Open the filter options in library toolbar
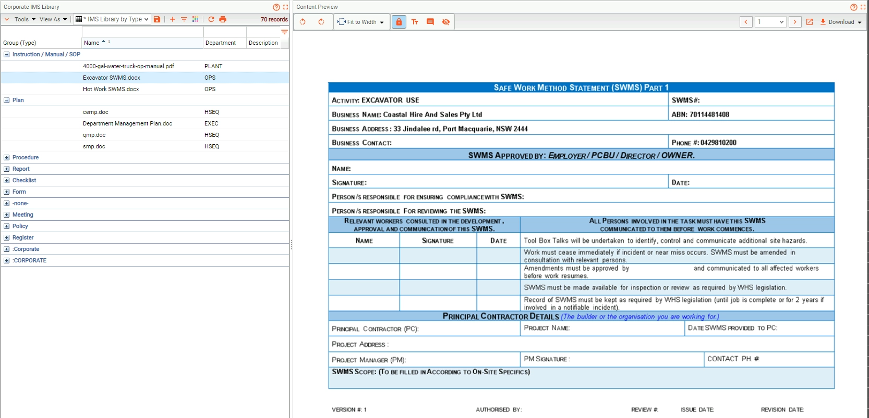 click(184, 19)
